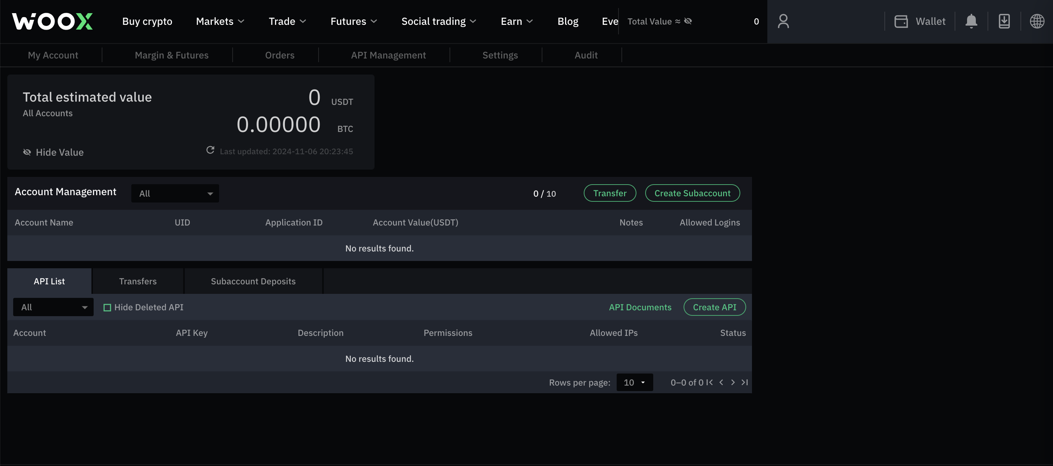
Task: Switch to the Subaccount Deposits tab
Action: pos(253,281)
